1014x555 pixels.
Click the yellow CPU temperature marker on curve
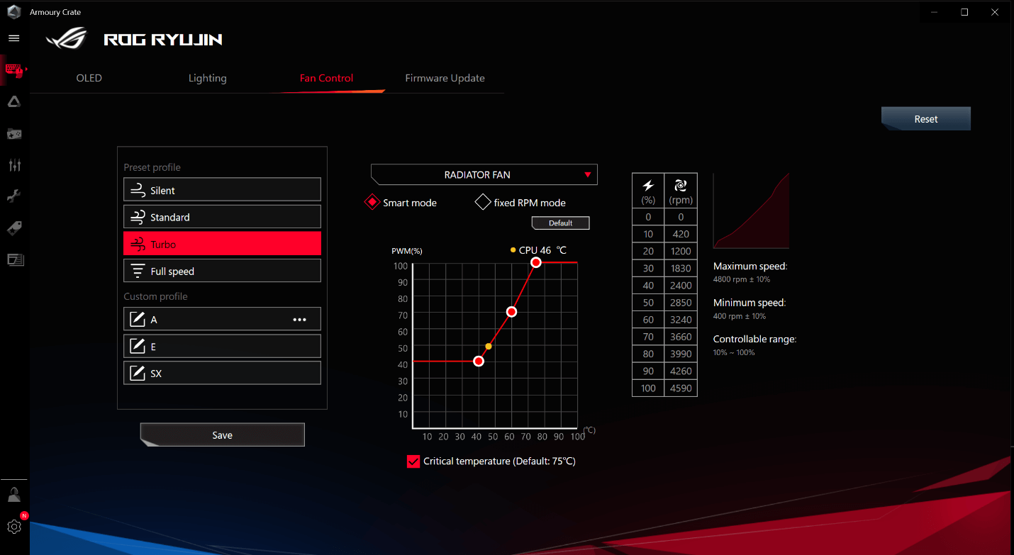click(x=489, y=347)
